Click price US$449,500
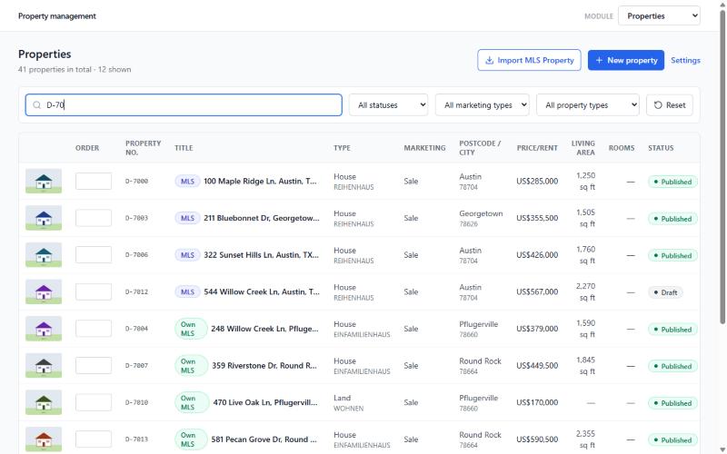The height and width of the screenshot is (454, 727). tap(537, 366)
